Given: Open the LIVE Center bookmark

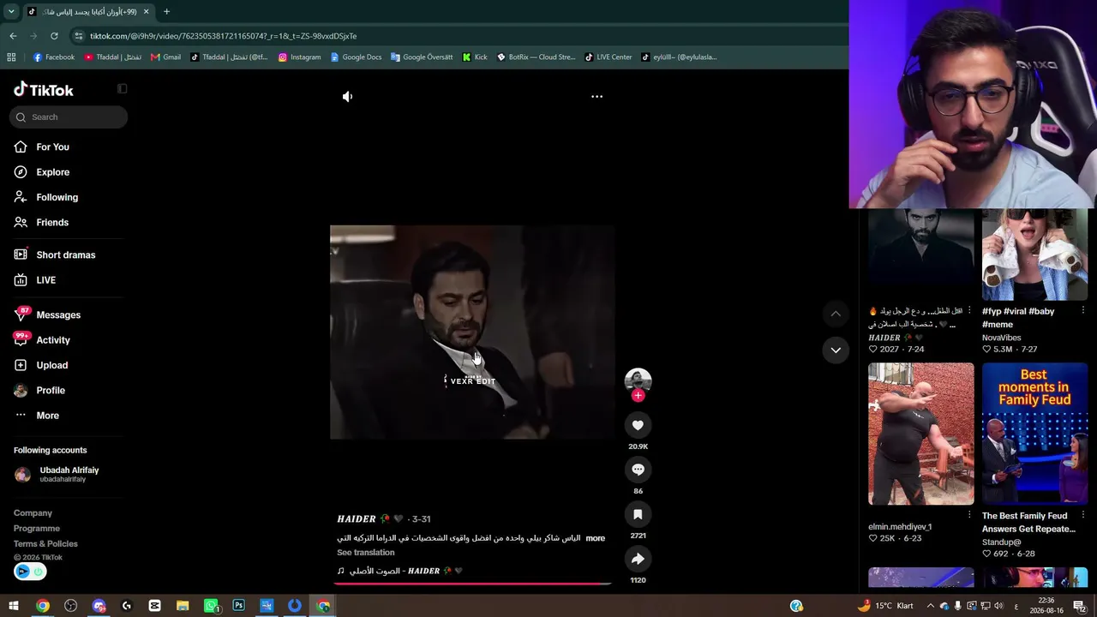Looking at the screenshot, I should 608,57.
